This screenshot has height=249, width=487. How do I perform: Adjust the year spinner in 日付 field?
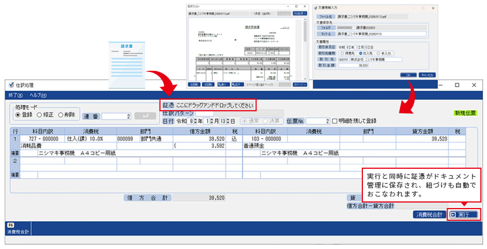coord(193,121)
